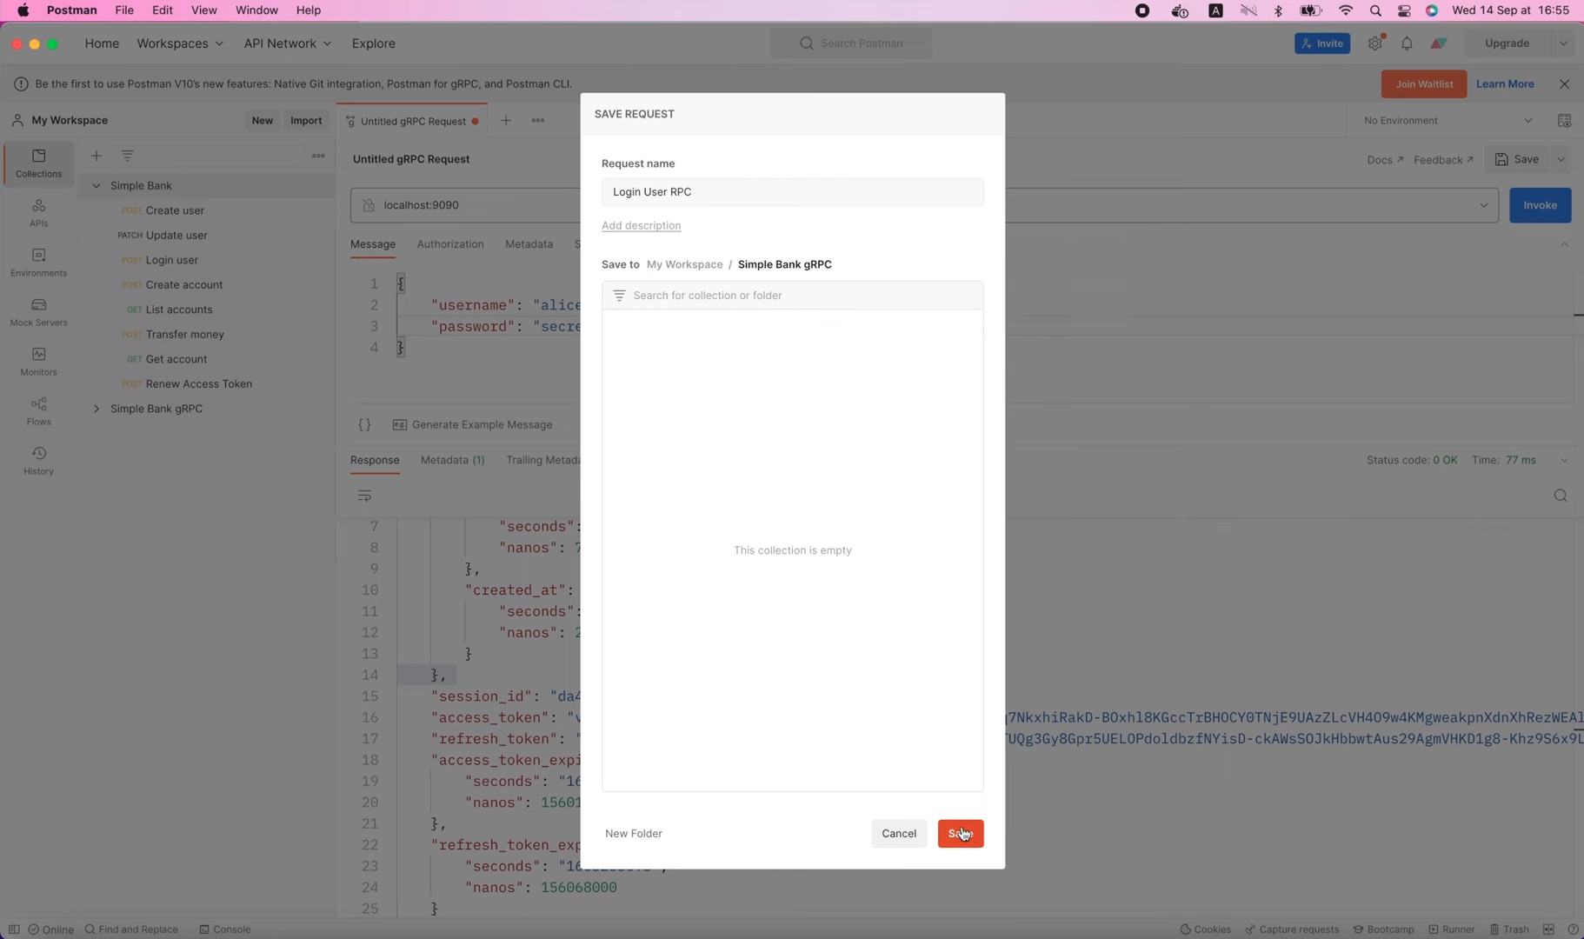Click the collections filter icon

(128, 156)
